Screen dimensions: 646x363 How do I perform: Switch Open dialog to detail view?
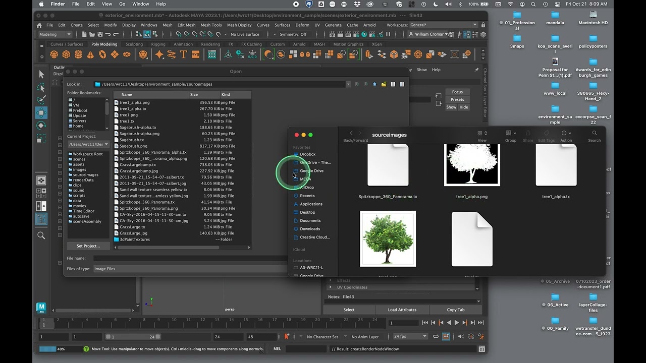tap(402, 84)
